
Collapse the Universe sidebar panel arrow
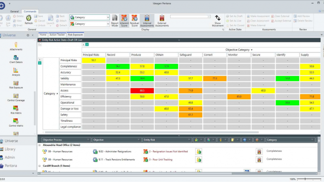[x=32, y=35]
